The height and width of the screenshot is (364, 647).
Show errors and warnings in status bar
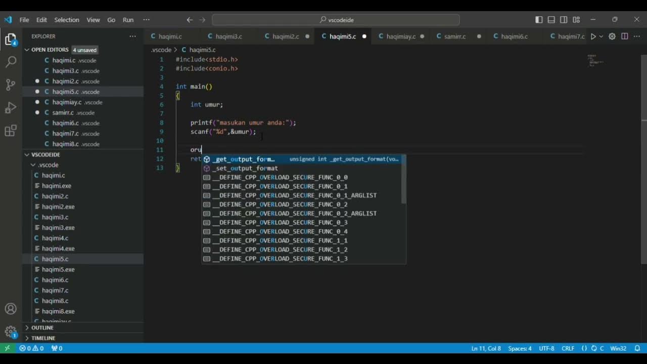pyautogui.click(x=31, y=348)
